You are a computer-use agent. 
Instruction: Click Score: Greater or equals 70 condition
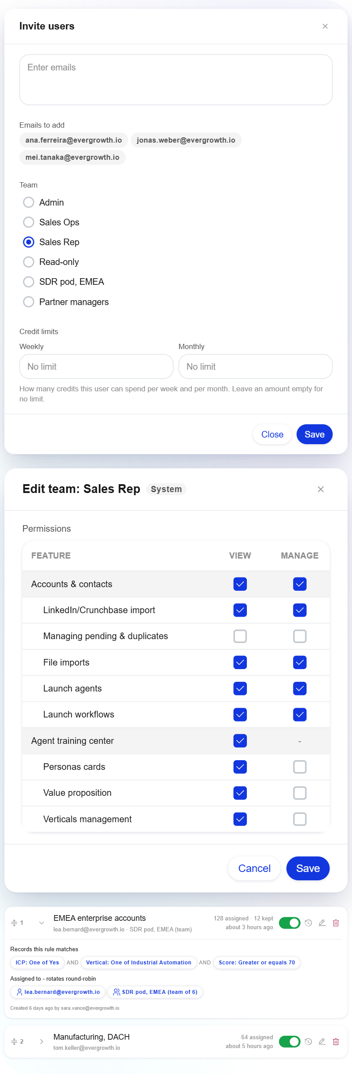click(x=257, y=962)
